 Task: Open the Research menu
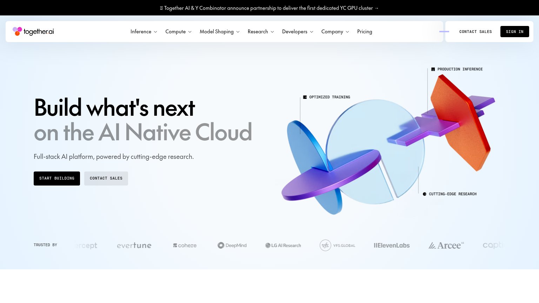(x=261, y=32)
